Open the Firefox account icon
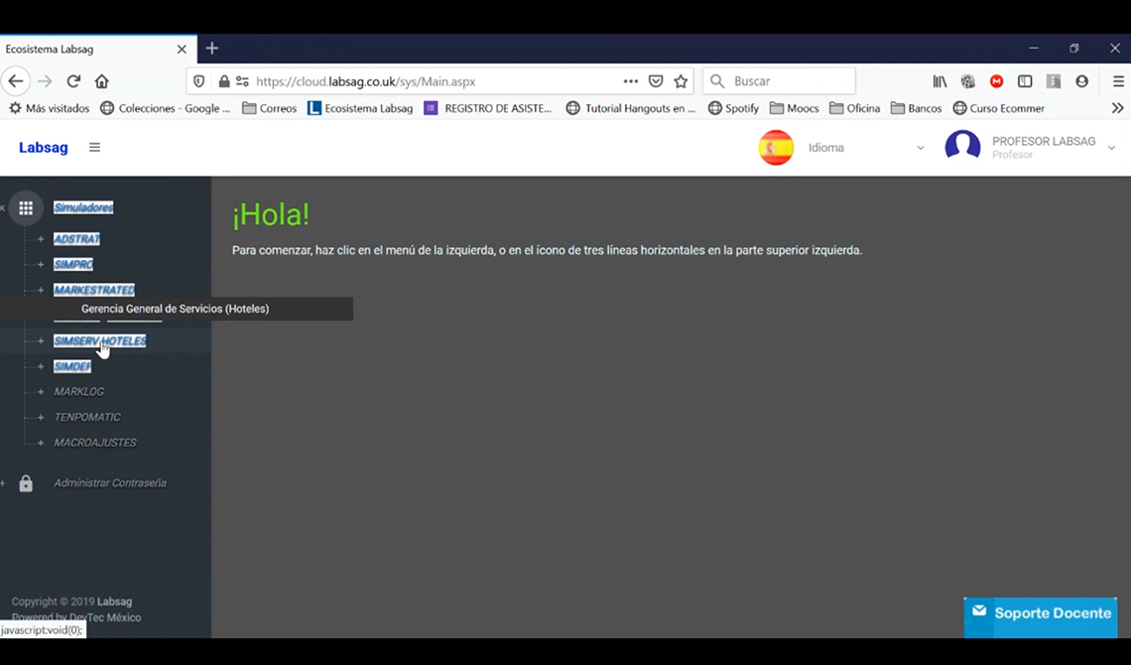 [x=1082, y=81]
